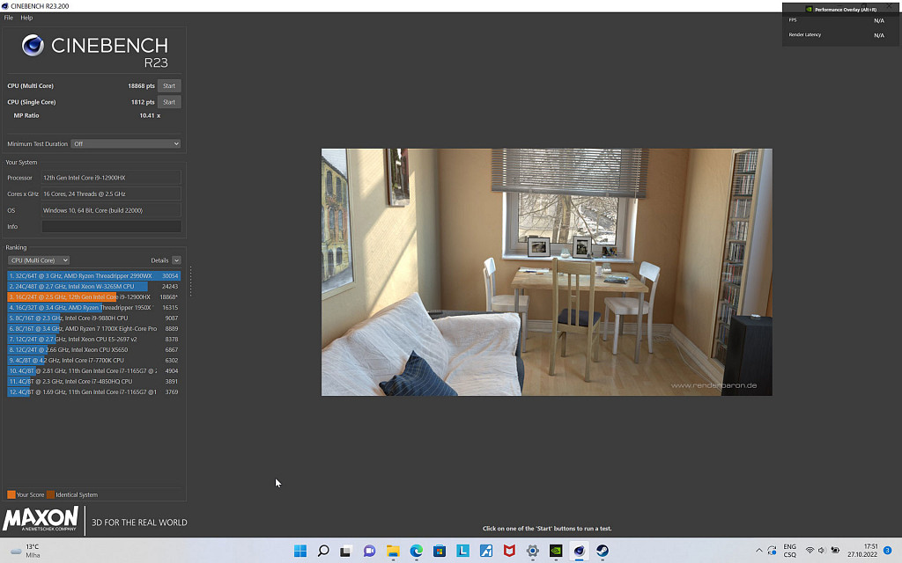Start the CPU (Multi Core) test
This screenshot has height=563, width=902.
169,86
